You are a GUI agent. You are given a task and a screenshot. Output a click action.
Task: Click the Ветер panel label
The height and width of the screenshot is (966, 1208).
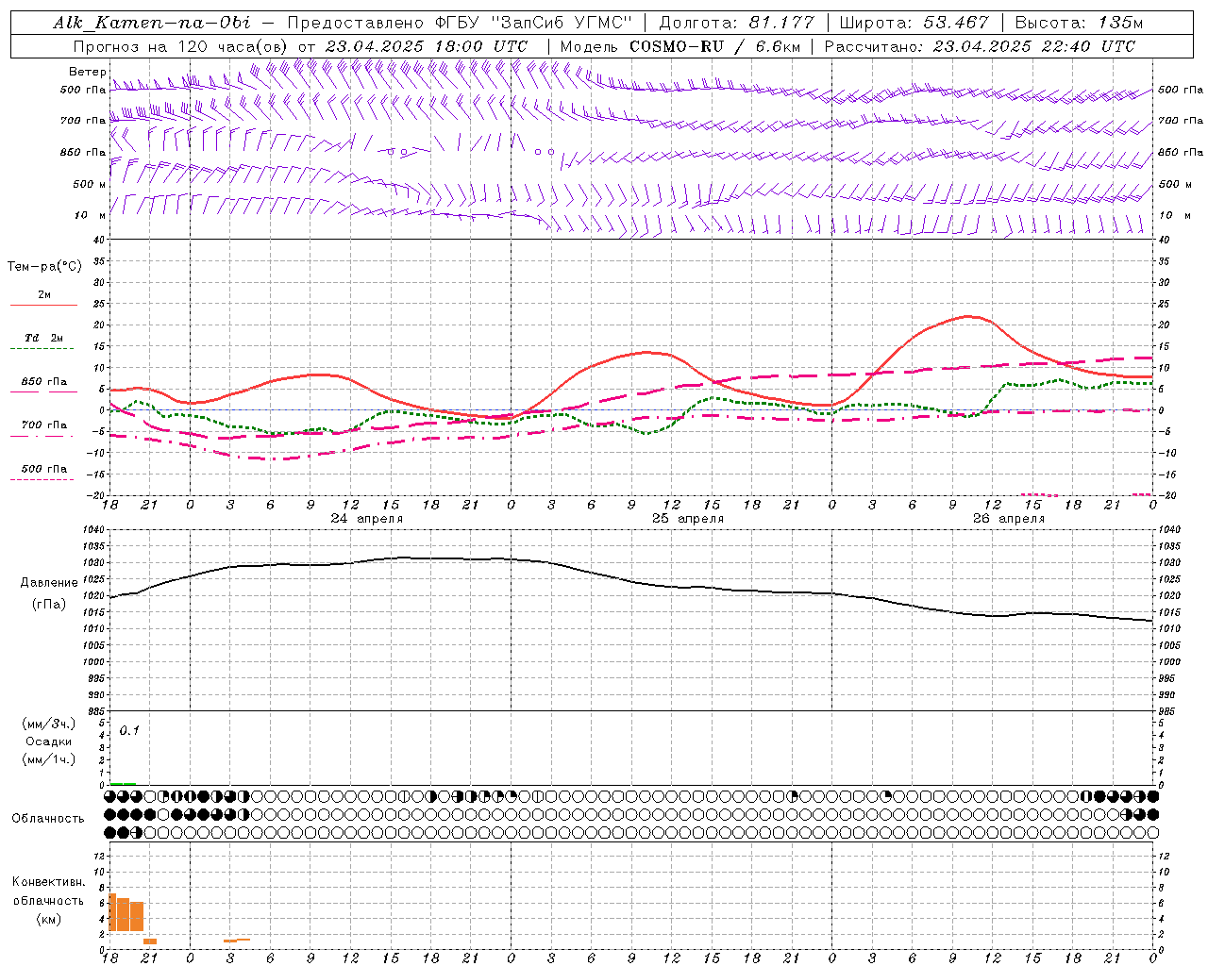87,72
